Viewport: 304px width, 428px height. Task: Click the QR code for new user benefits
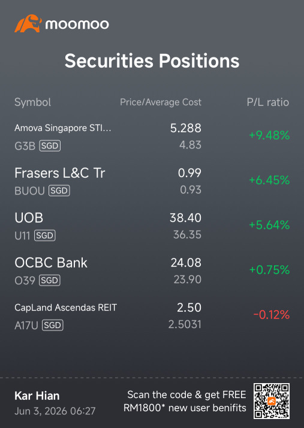(271, 400)
